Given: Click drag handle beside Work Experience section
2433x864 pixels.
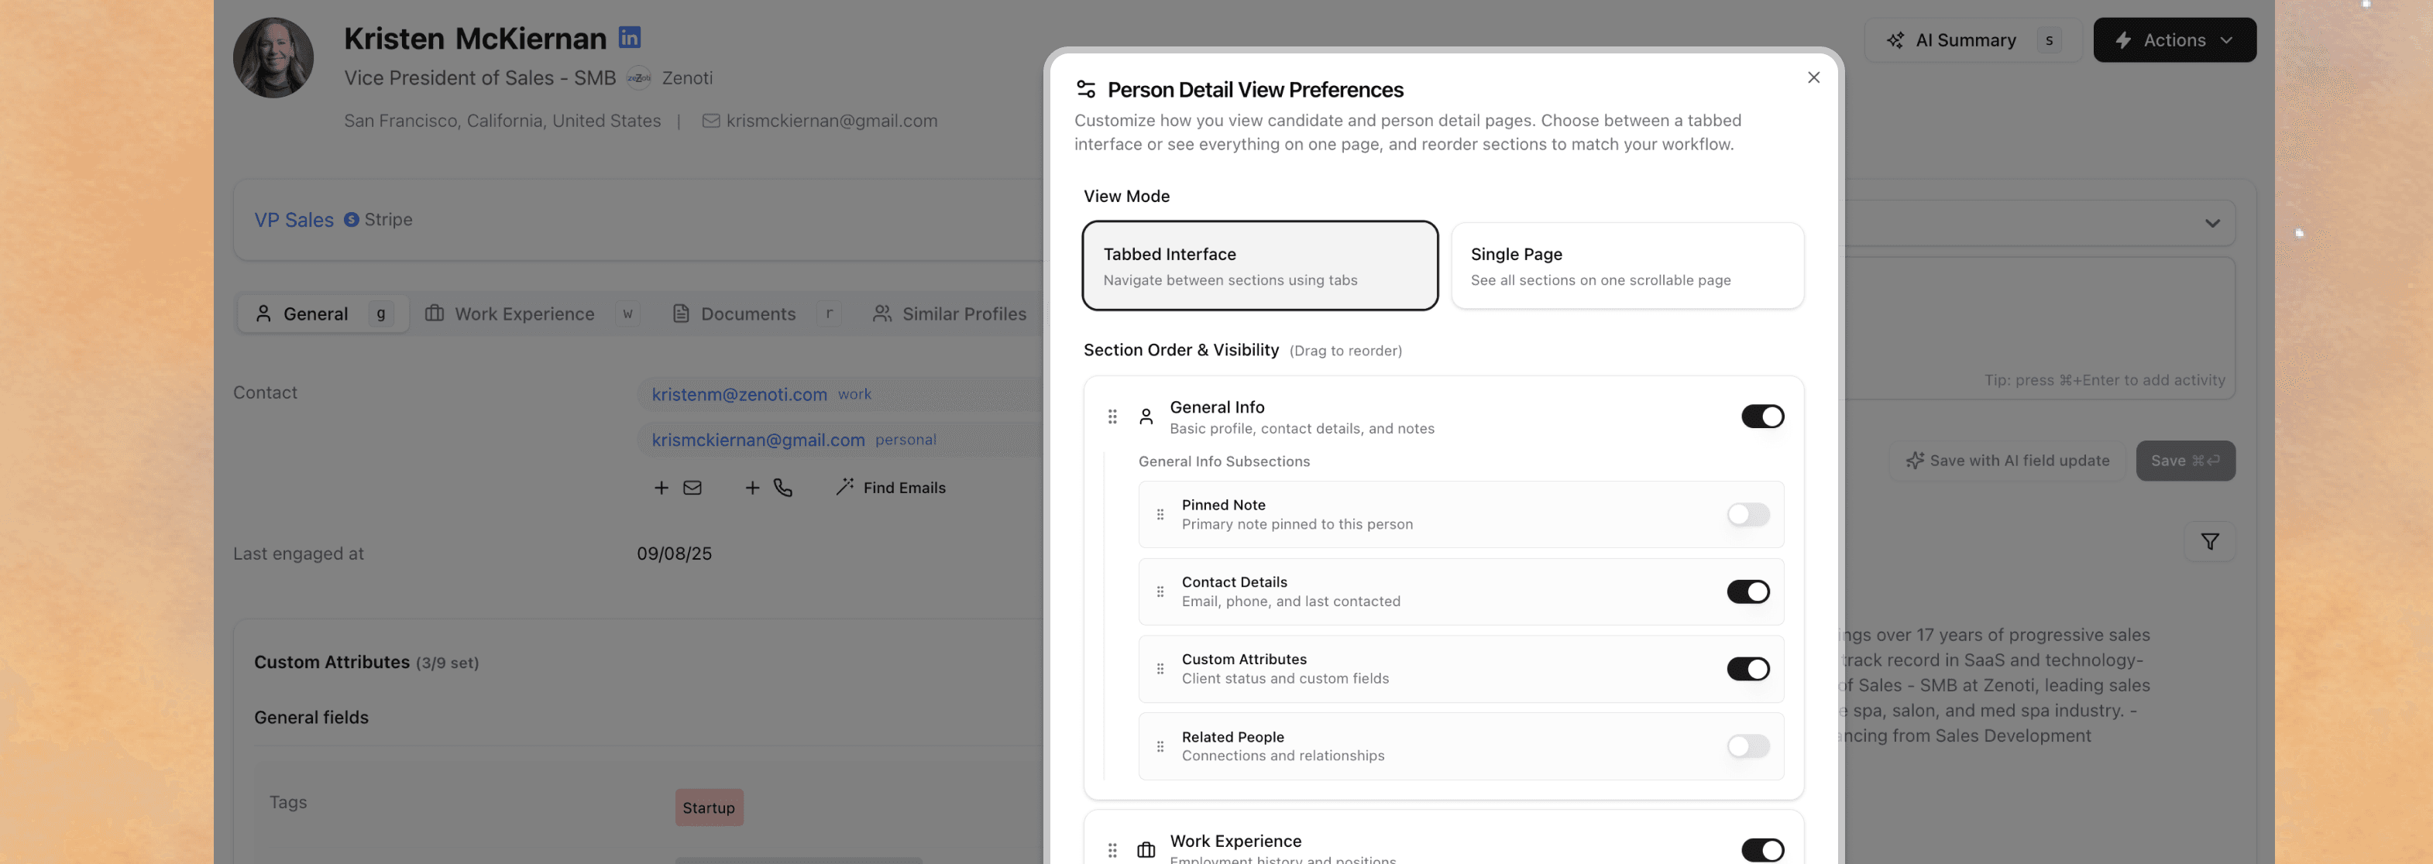Looking at the screenshot, I should 1112,850.
